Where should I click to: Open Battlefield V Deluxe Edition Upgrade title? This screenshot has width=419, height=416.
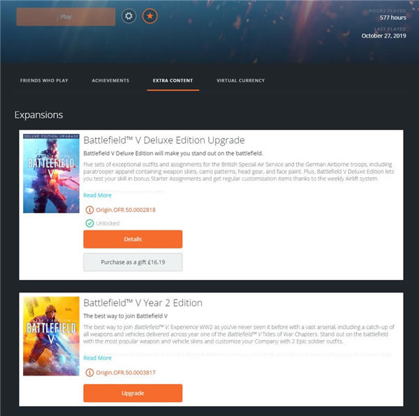point(164,140)
